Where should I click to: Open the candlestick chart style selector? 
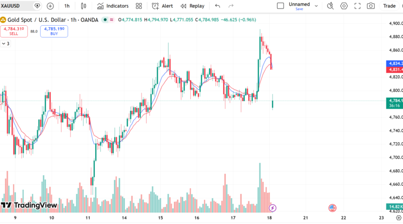84,6
